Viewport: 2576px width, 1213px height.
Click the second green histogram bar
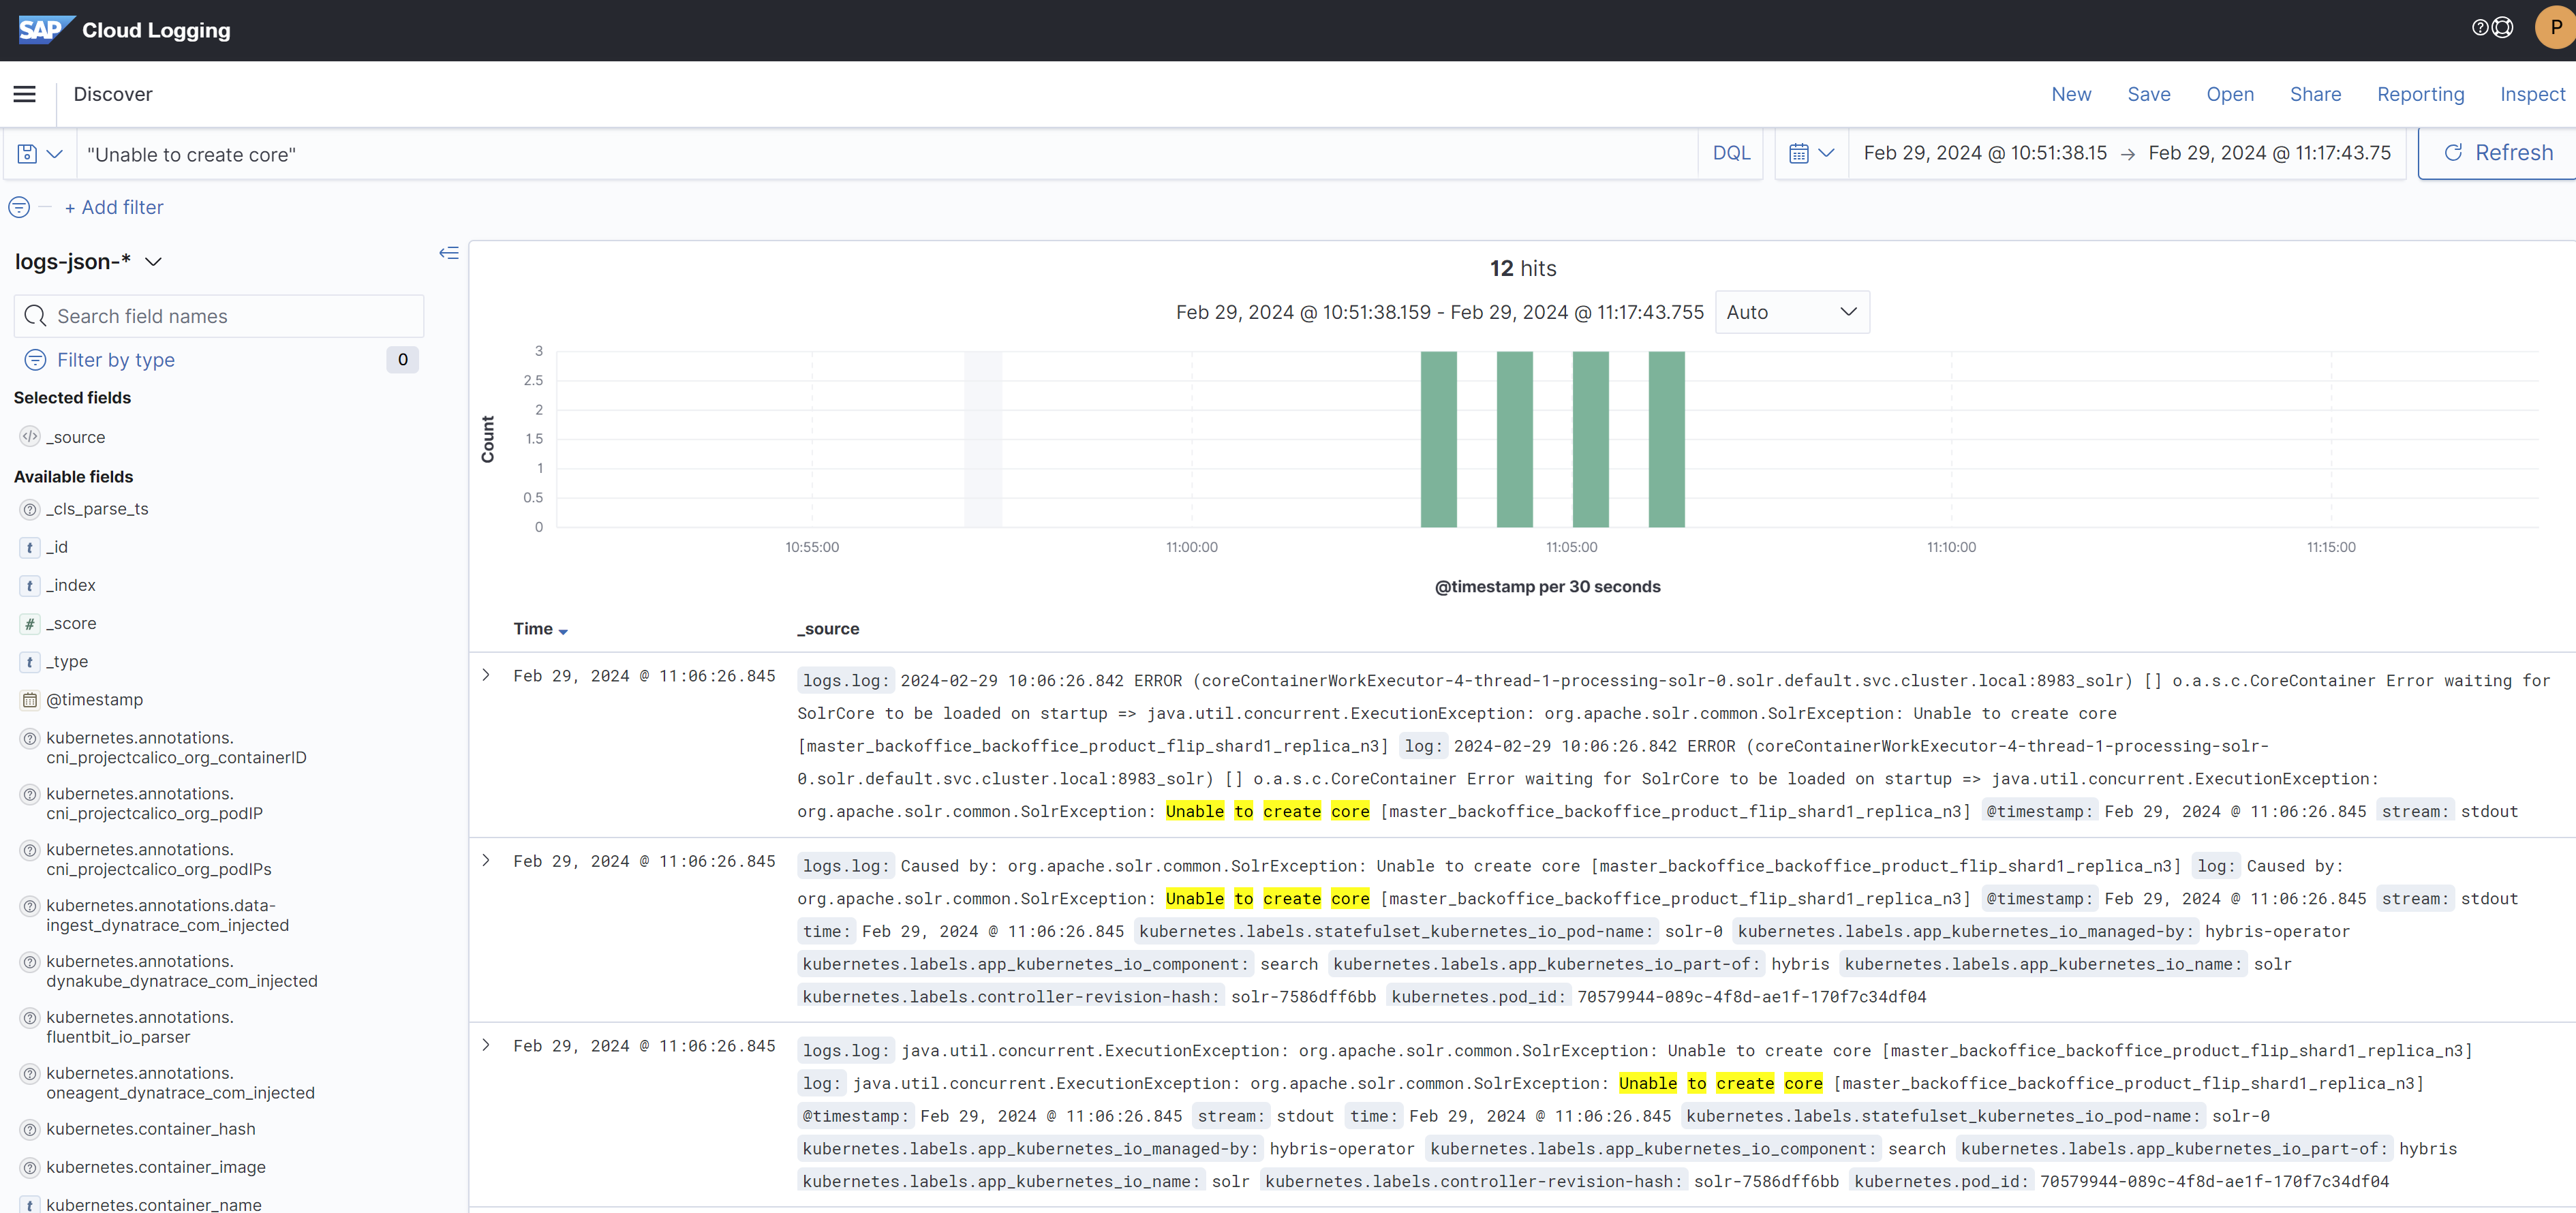[x=1514, y=439]
